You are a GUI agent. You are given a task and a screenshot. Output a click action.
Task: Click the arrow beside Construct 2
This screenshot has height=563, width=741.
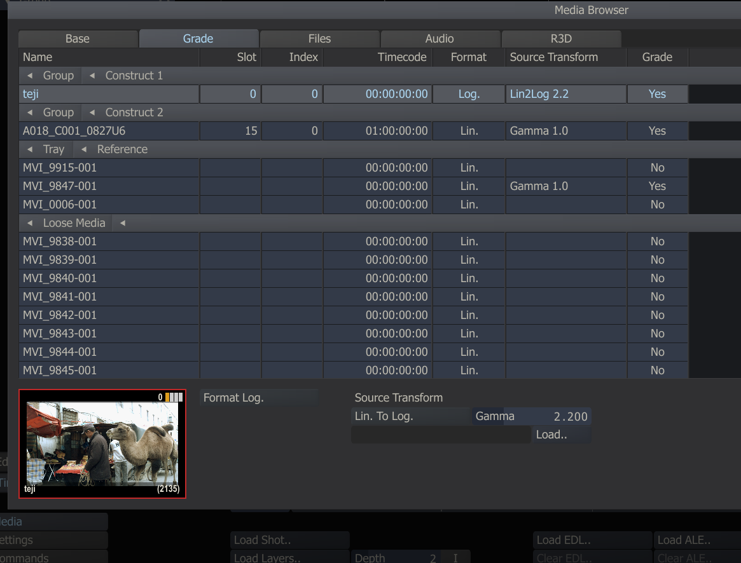coord(92,112)
